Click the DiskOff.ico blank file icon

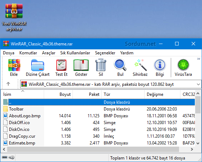tap(5, 122)
